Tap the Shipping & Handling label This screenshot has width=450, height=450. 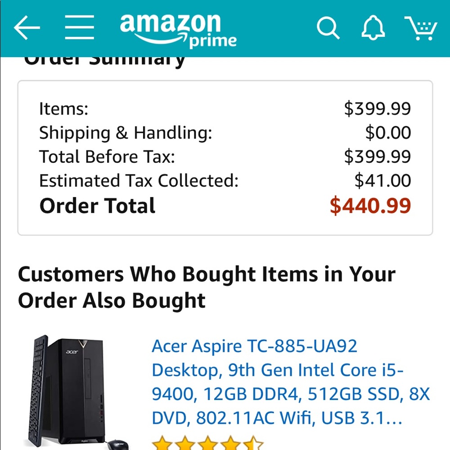pyautogui.click(x=126, y=133)
